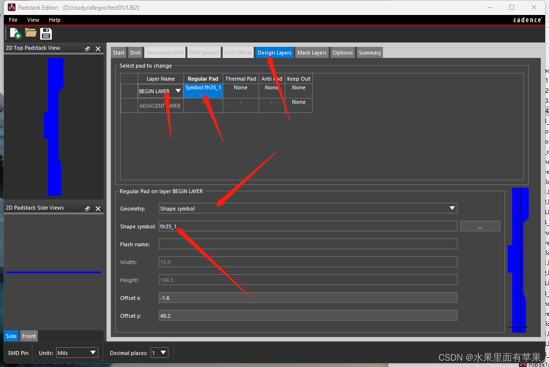Close the 2D Padstack Side Views panel

coord(98,209)
